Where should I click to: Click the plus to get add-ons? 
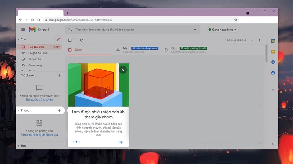[273, 90]
